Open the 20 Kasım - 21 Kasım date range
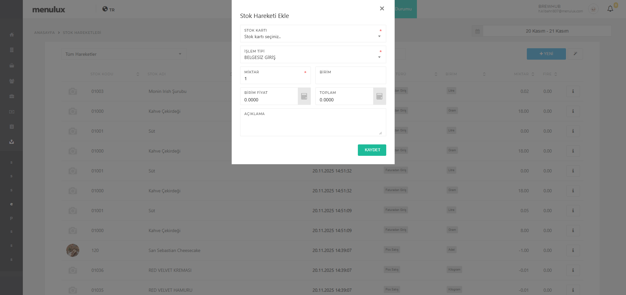This screenshot has height=295, width=626. (547, 31)
